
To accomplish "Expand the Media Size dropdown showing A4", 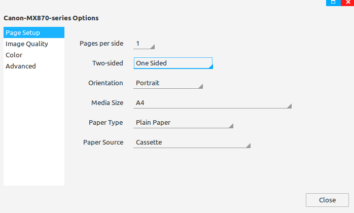I will (x=212, y=103).
